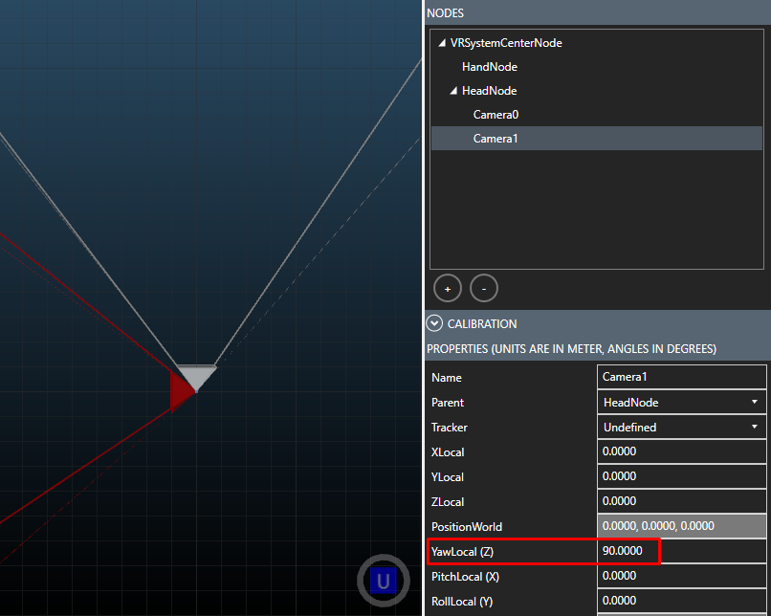Select HandNode in the nodes tree
Image resolution: width=771 pixels, height=616 pixels.
(x=489, y=67)
